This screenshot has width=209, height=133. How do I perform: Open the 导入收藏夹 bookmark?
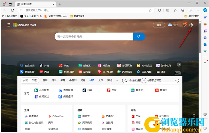(10, 16)
